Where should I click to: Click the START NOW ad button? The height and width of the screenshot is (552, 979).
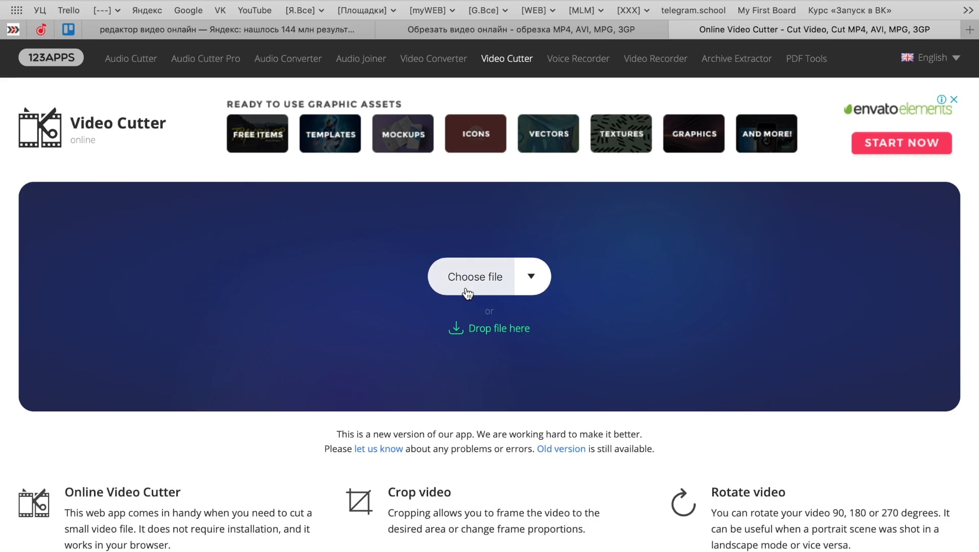tap(901, 143)
